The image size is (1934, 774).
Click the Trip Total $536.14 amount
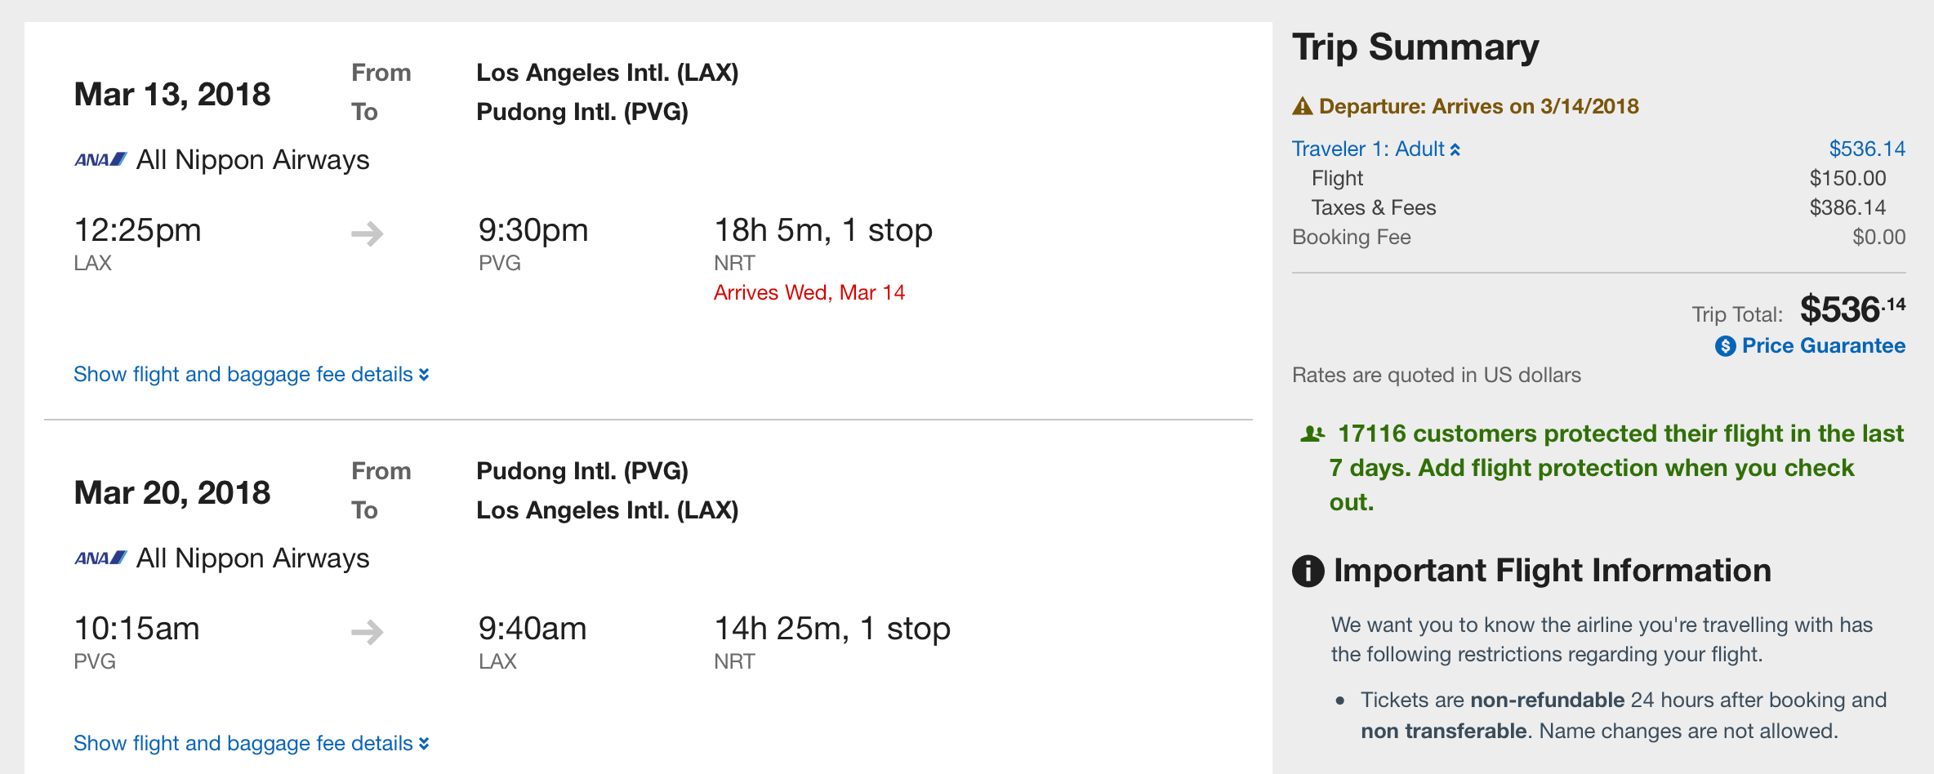click(1852, 310)
